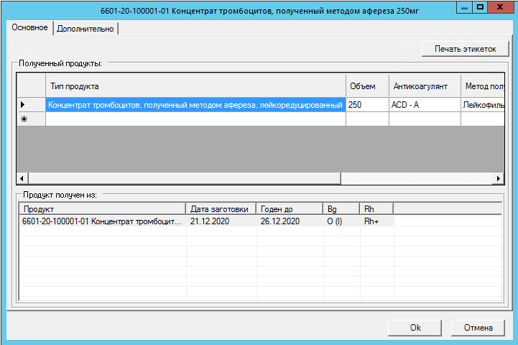The height and width of the screenshot is (345, 518).
Task: Select the Тип продукта cell with Концентрат тромбоцитов
Action: tap(195, 105)
